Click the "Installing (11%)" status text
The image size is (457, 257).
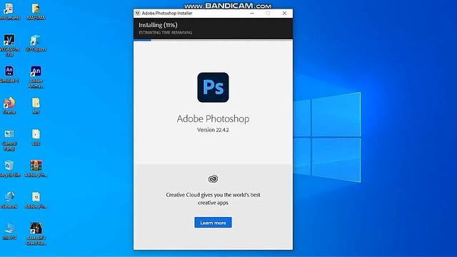[x=158, y=25]
